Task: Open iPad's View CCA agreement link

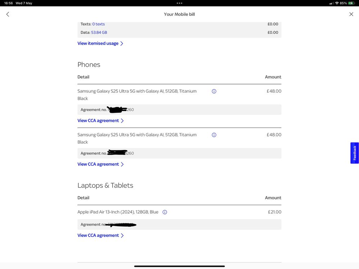Action: (98, 236)
